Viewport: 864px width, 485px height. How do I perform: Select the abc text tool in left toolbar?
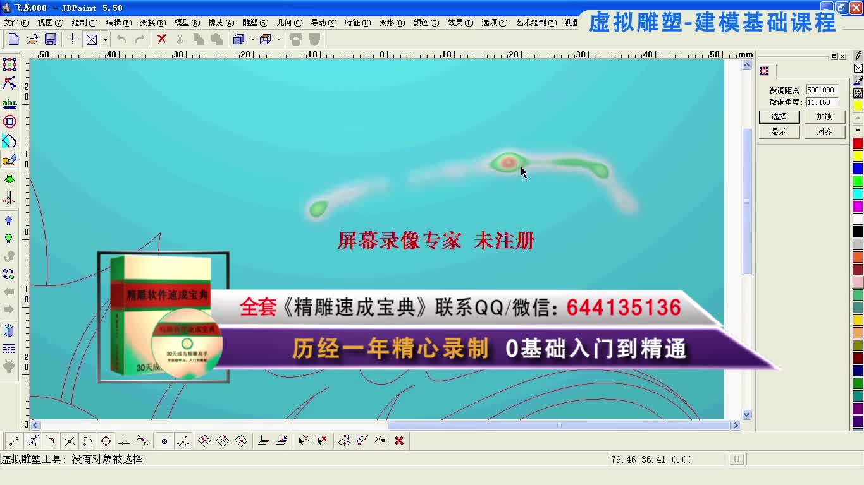tap(9, 103)
